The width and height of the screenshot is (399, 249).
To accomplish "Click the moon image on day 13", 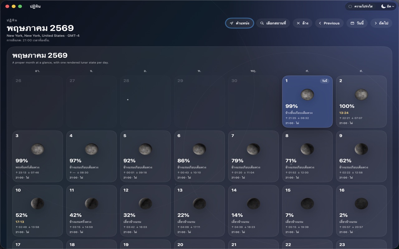I will click(x=199, y=204).
